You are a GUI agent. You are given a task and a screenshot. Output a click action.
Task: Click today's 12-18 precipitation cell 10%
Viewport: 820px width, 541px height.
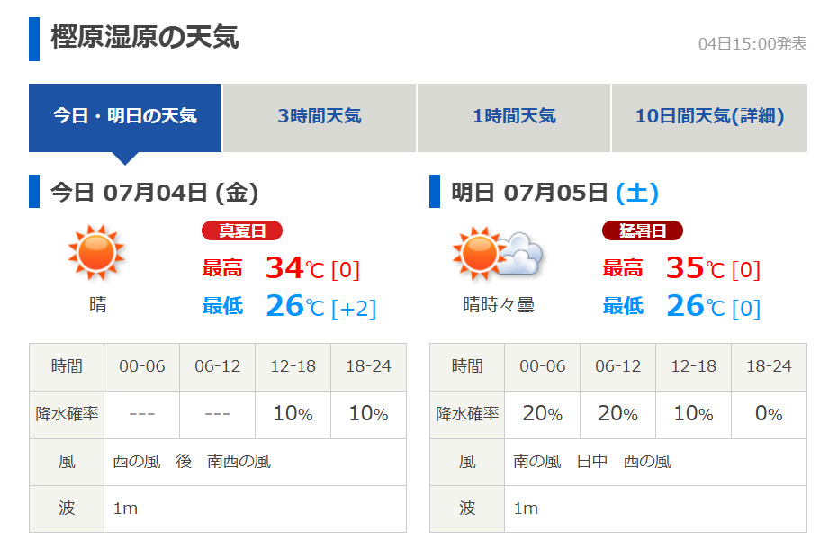point(293,414)
